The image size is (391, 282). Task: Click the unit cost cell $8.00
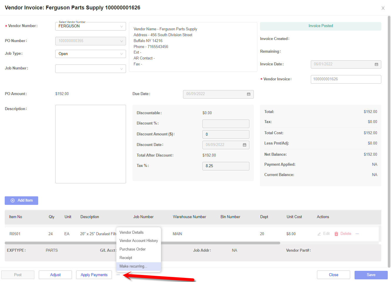(291, 234)
